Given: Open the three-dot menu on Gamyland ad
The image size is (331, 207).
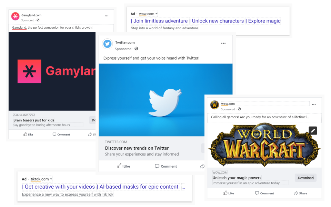Looking at the screenshot, I should click(107, 16).
